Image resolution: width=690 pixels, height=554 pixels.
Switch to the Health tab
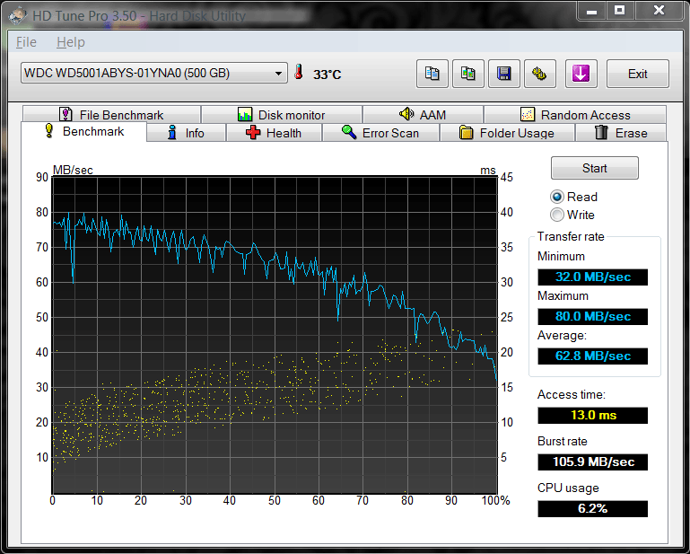click(x=275, y=133)
